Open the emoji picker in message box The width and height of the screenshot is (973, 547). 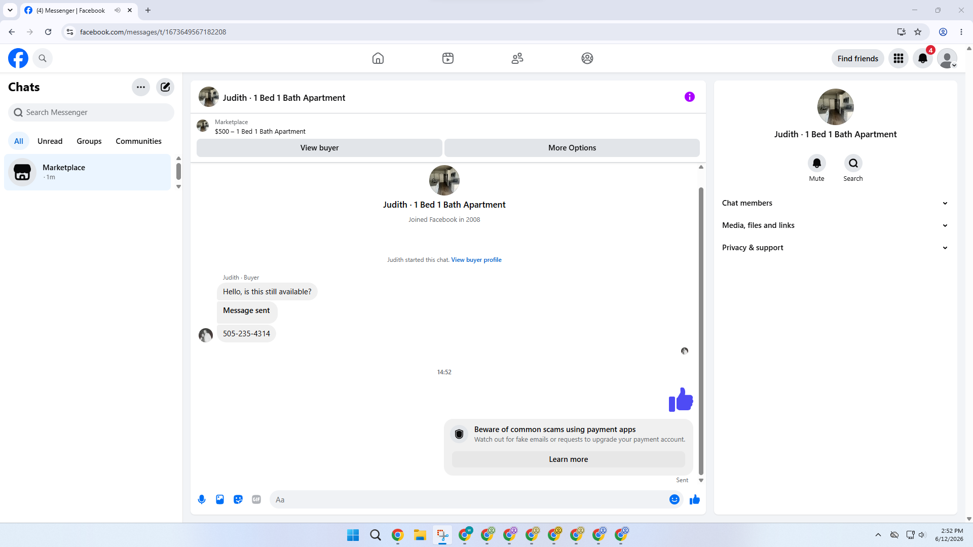pyautogui.click(x=675, y=499)
